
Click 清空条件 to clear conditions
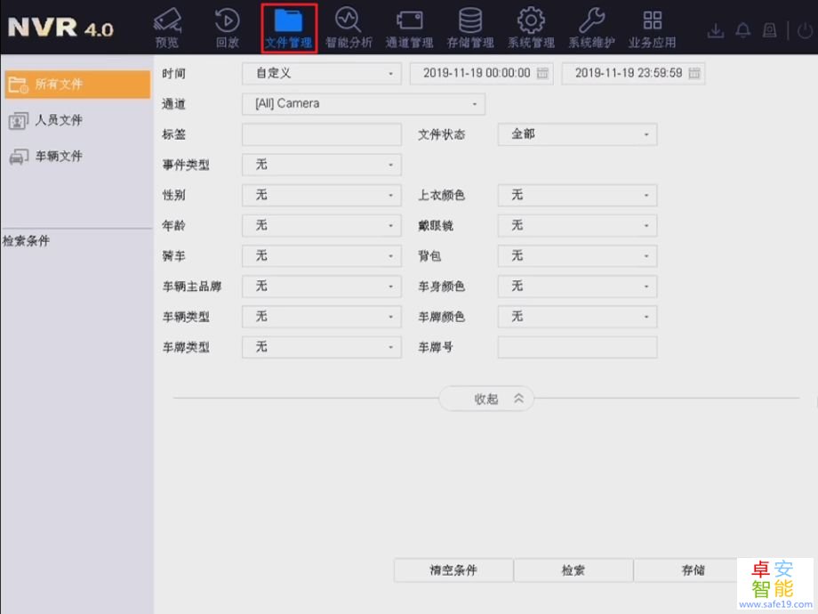coord(453,570)
